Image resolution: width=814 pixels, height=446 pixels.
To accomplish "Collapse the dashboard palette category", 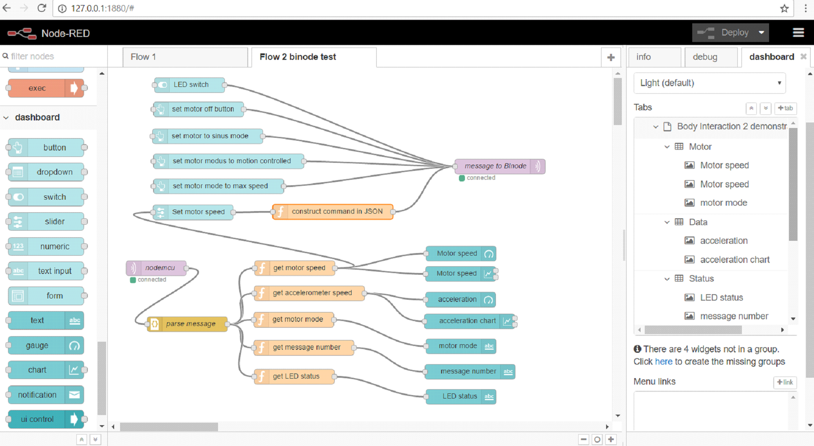I will [6, 117].
